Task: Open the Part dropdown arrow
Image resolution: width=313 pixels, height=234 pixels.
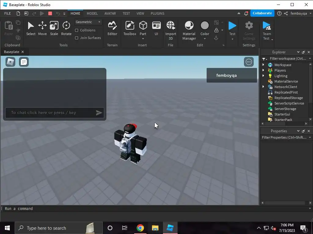Action: coord(143,39)
